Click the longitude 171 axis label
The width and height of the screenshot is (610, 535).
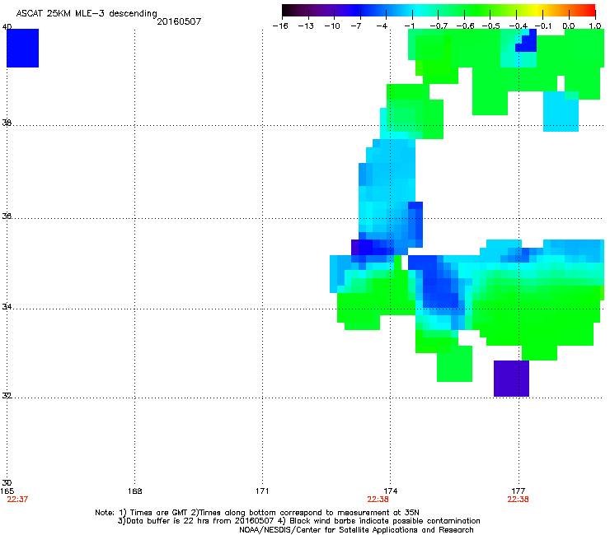(262, 491)
